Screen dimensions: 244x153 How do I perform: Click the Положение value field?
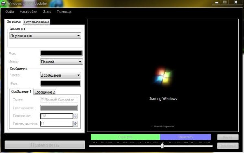tap(57, 116)
